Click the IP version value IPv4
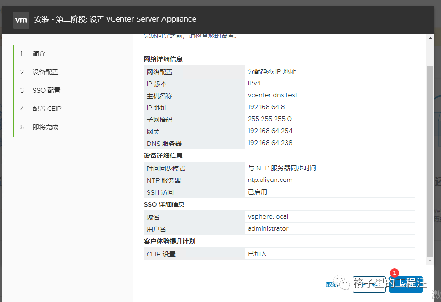 pyautogui.click(x=254, y=83)
